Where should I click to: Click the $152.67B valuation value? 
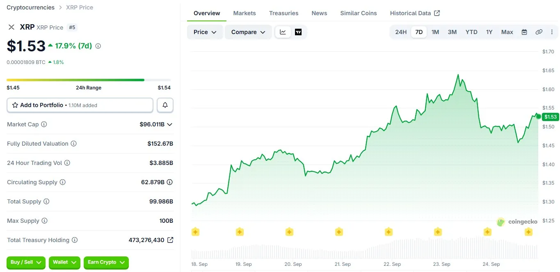point(160,144)
